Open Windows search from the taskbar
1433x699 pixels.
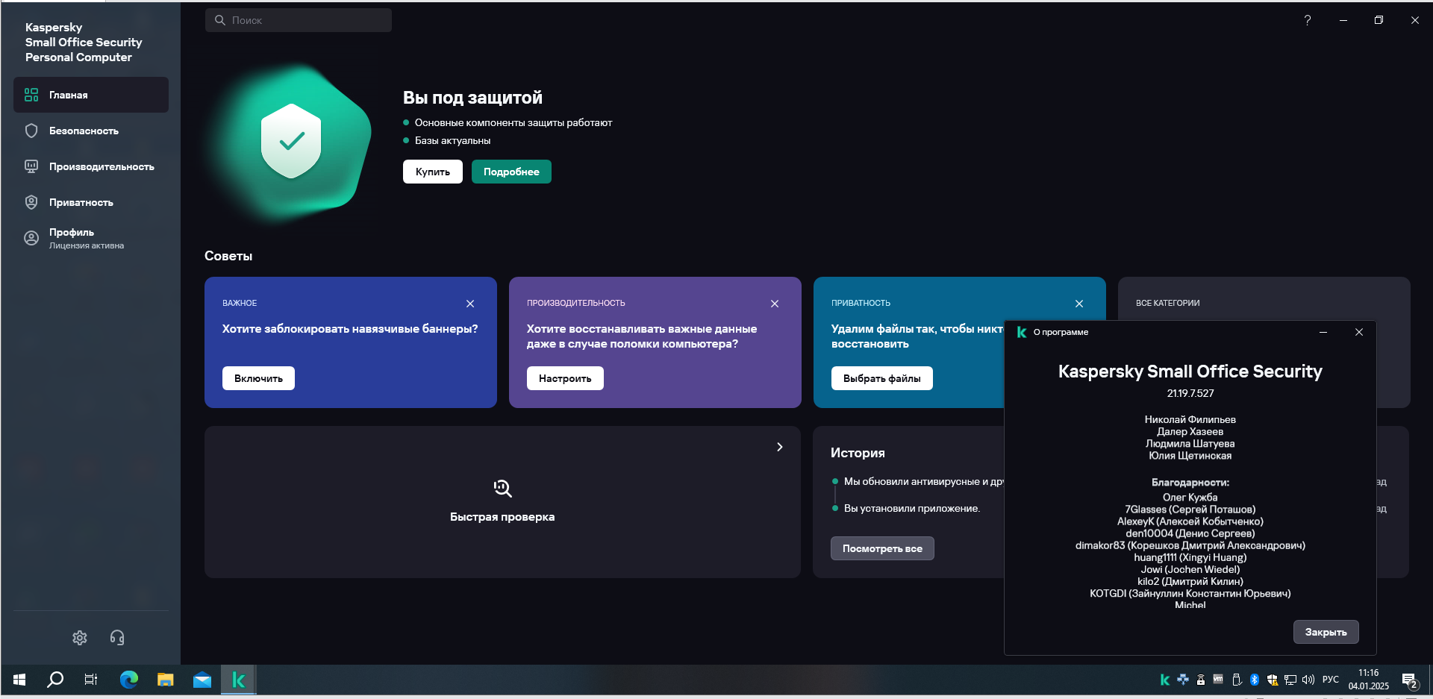[x=55, y=680]
